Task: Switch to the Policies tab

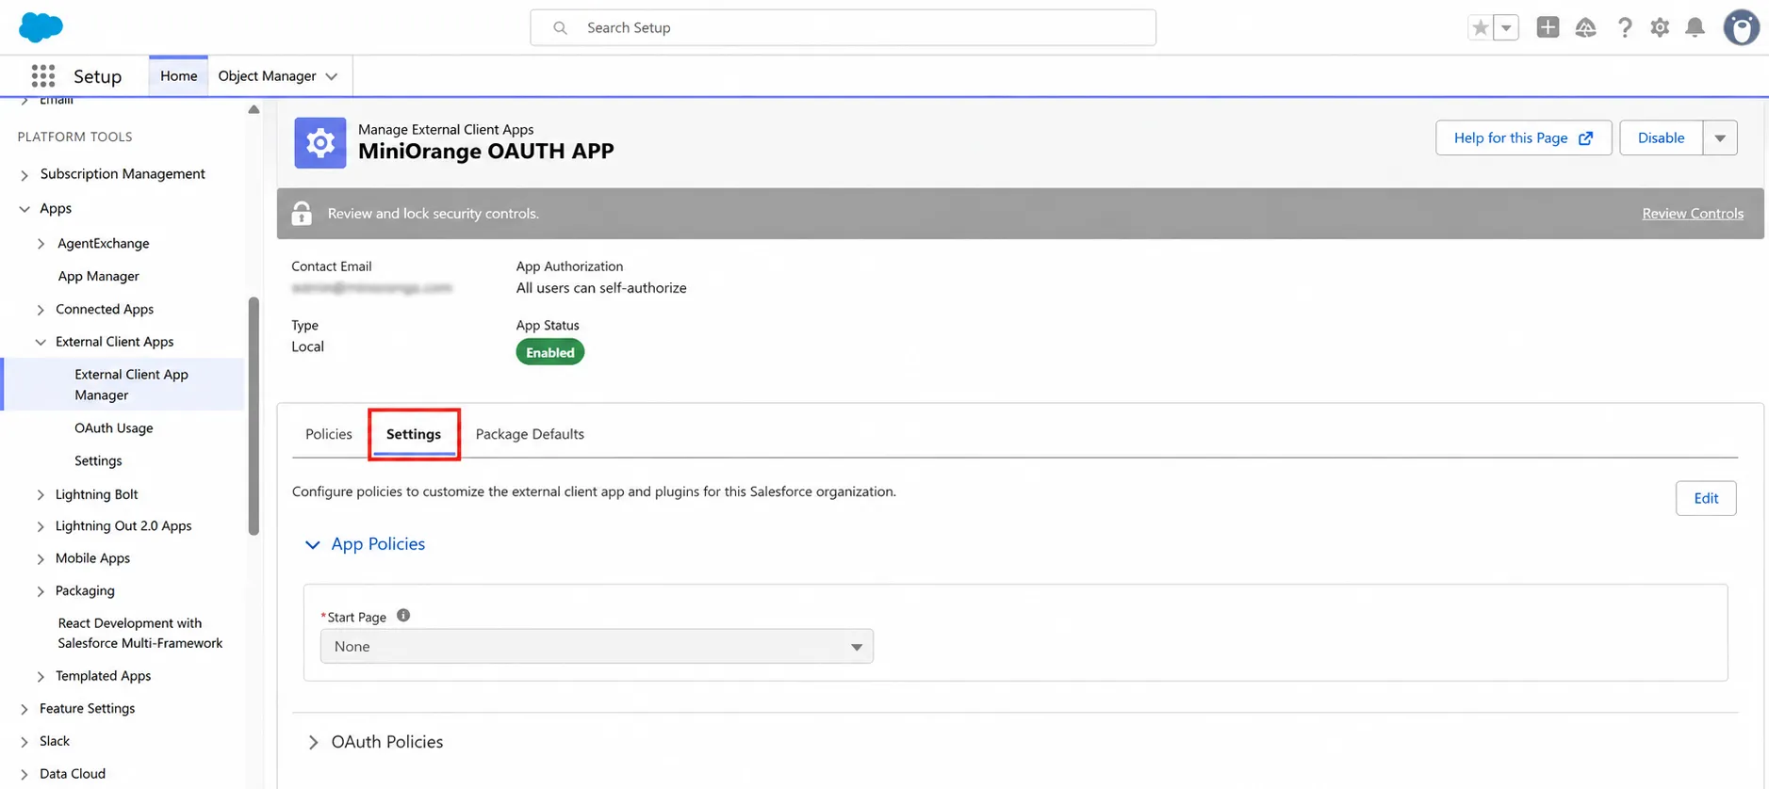Action: tap(329, 434)
